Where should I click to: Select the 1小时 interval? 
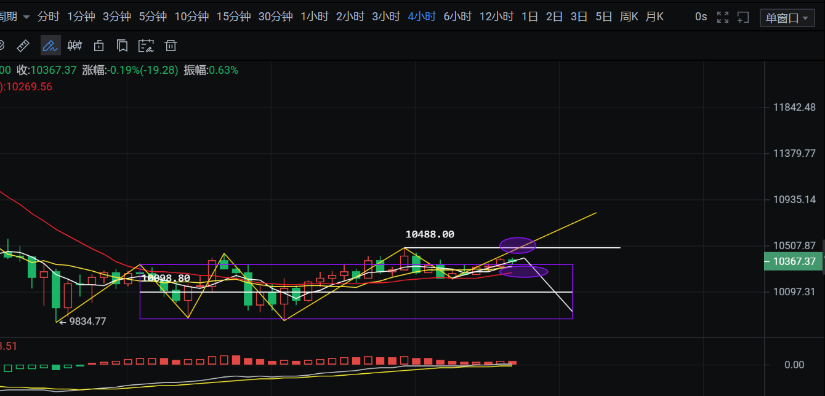pos(315,17)
